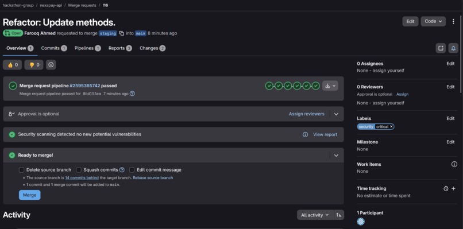Screen dimensions: 463x229
Task: Click commit hash 8bd155ea
Action: [92, 94]
